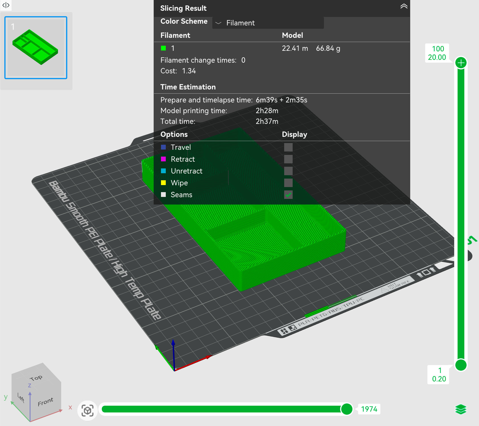Click the horizontal move slider handle

[346, 409]
